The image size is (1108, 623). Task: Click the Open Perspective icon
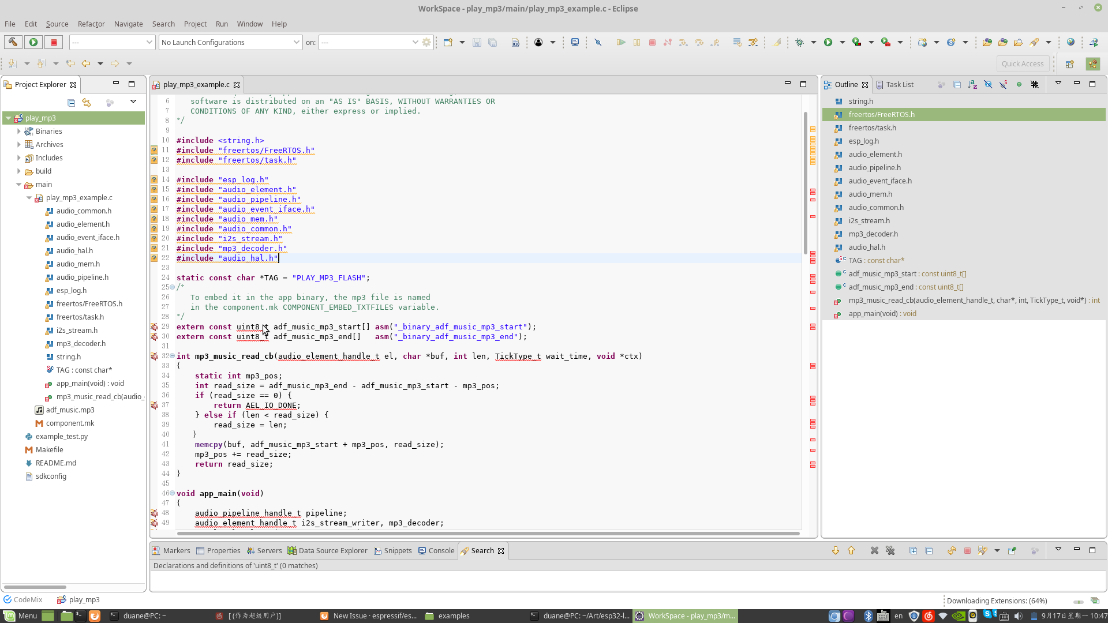click(1069, 64)
